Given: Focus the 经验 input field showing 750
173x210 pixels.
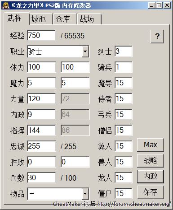Looking at the screenshot, I should pyautogui.click(x=41, y=36).
